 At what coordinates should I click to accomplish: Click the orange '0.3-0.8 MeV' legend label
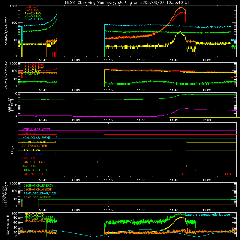click(x=34, y=67)
